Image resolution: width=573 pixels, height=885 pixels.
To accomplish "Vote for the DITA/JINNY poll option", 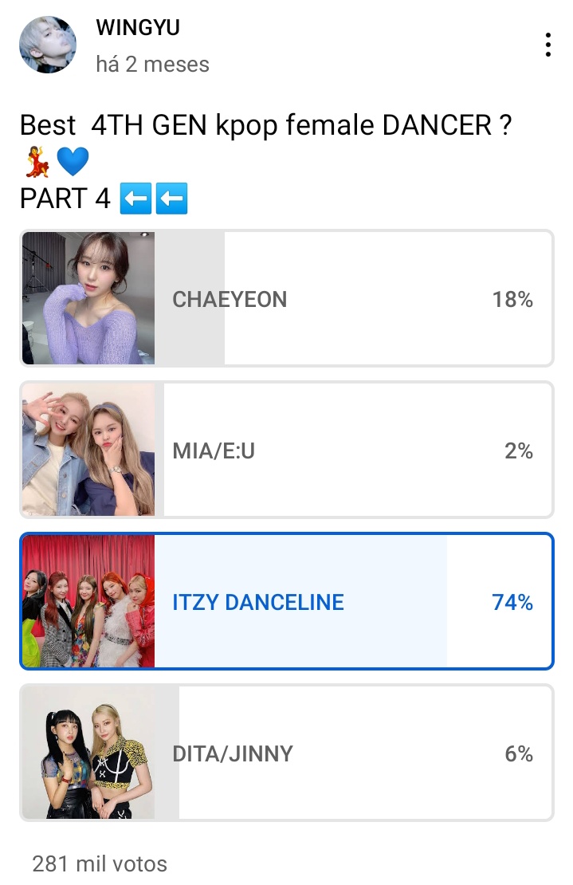I will (287, 753).
